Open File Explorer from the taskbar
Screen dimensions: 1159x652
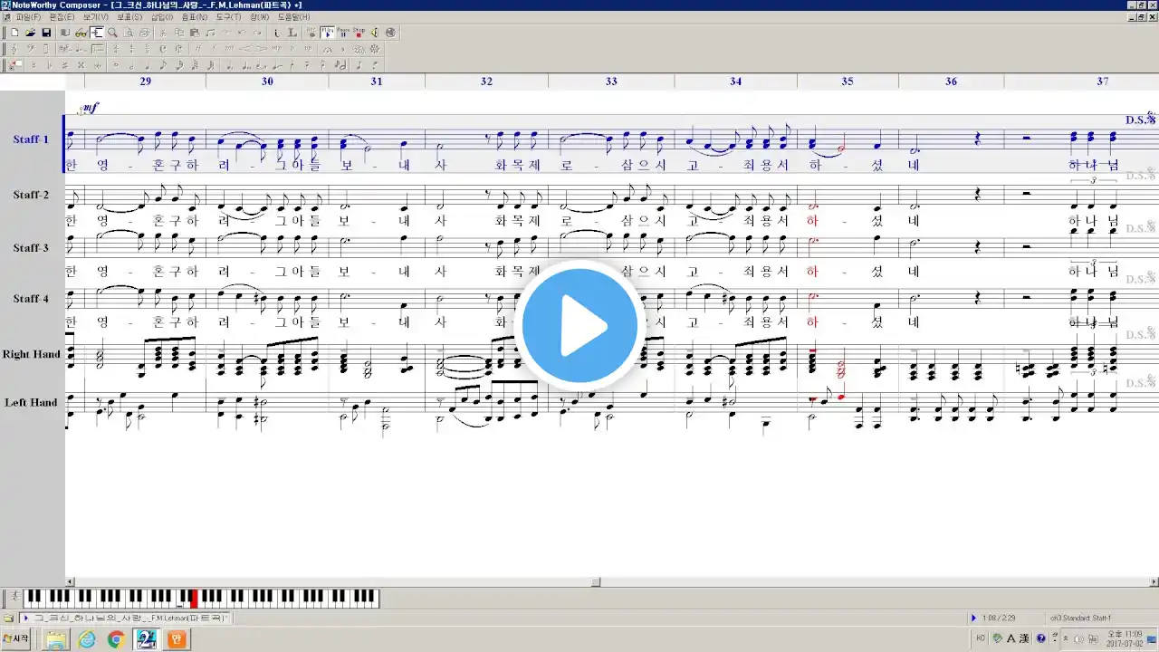56,639
